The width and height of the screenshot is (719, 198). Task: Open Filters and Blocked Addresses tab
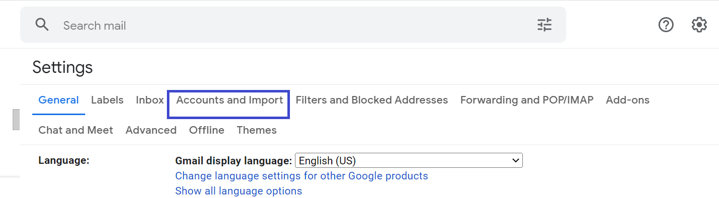(x=372, y=100)
